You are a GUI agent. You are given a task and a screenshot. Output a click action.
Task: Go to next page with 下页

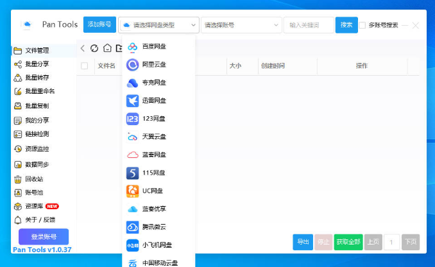coord(411,242)
